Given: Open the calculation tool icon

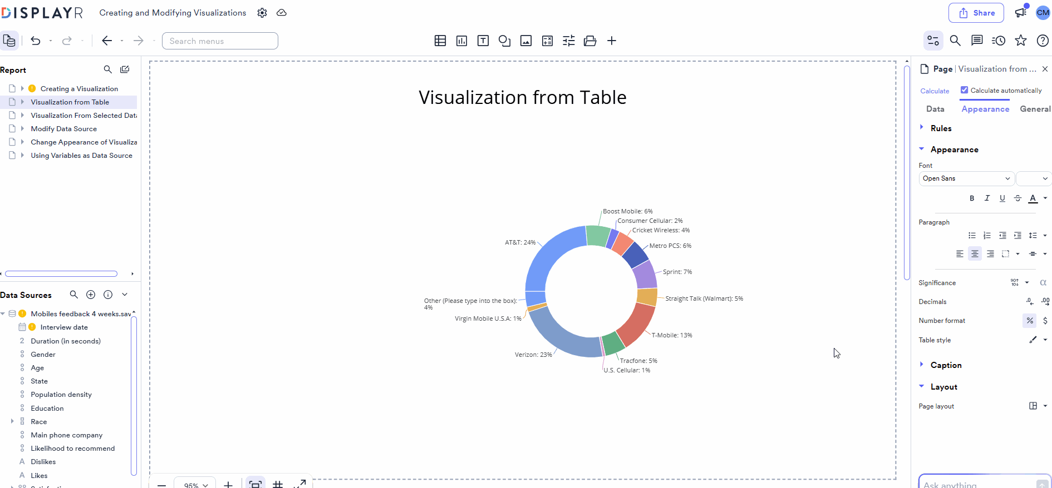Looking at the screenshot, I should (x=548, y=41).
